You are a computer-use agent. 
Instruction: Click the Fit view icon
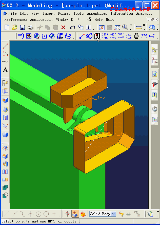[x=102, y=27]
